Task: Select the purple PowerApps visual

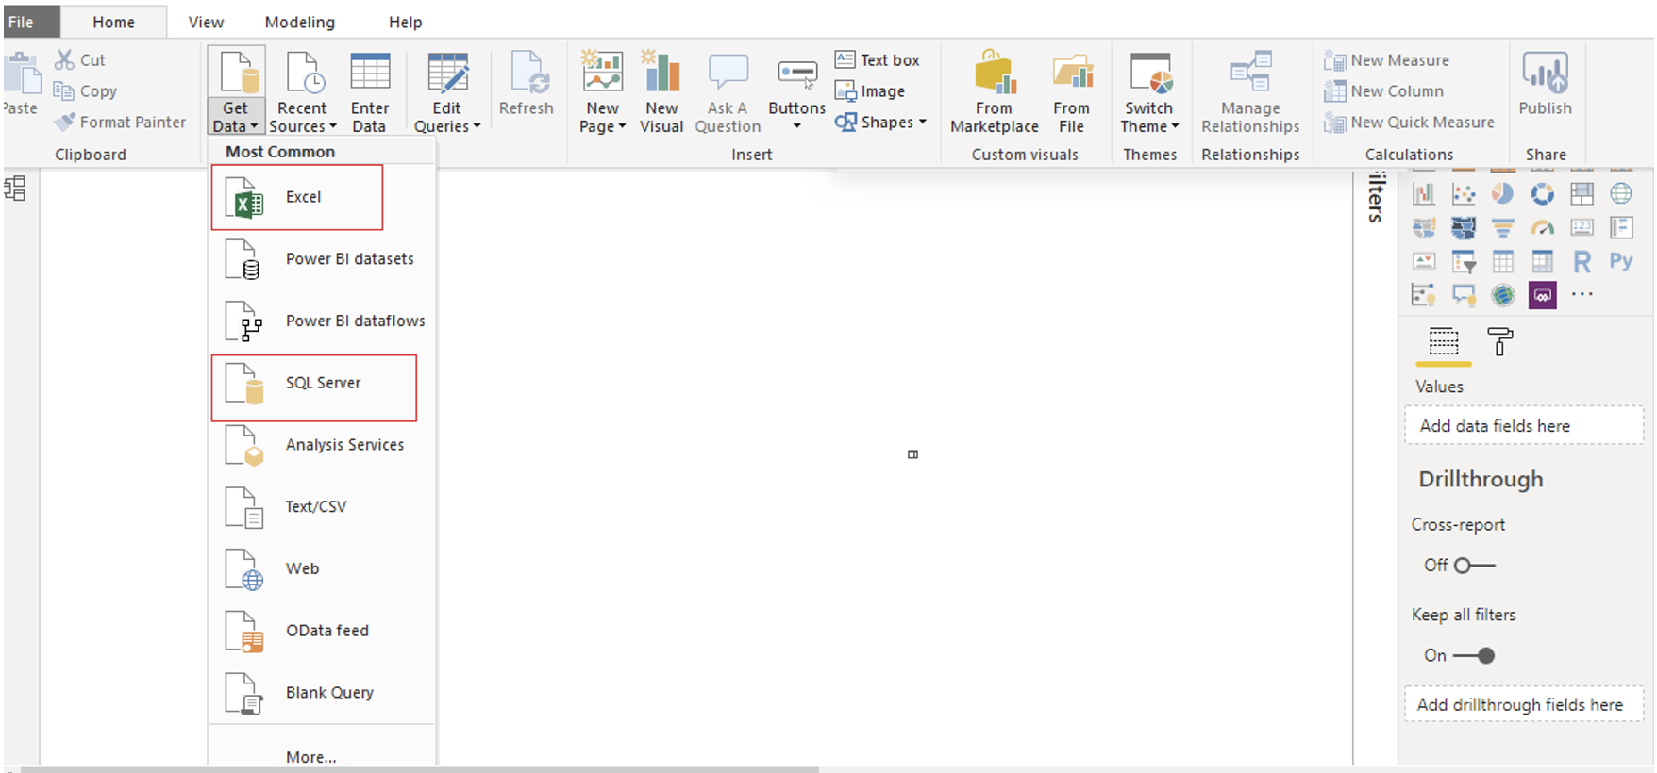Action: pos(1543,295)
